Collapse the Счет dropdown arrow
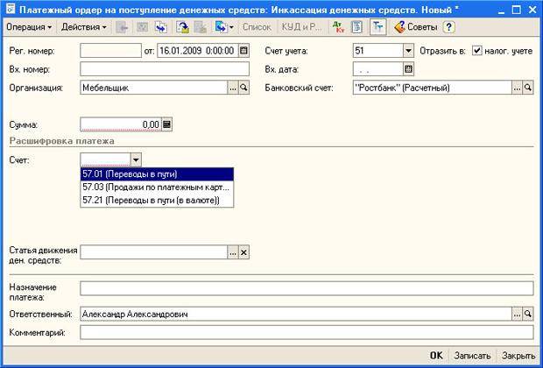The height and width of the screenshot is (368, 543). point(136,159)
